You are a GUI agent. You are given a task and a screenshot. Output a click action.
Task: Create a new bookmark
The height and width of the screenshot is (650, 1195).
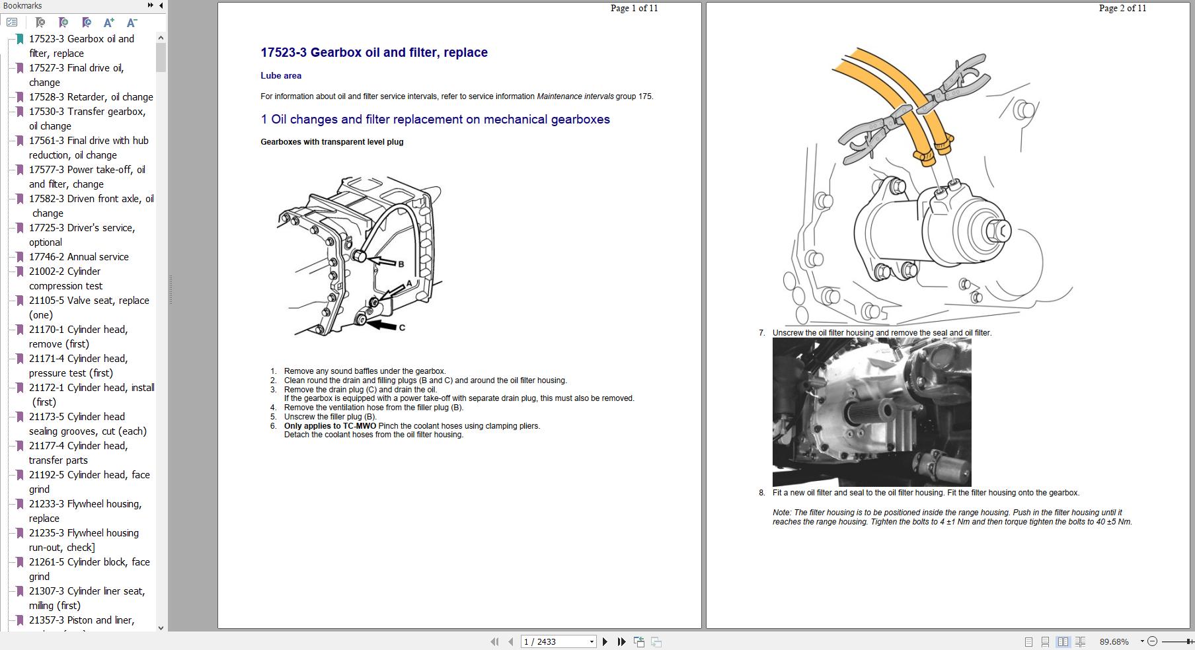click(x=63, y=22)
